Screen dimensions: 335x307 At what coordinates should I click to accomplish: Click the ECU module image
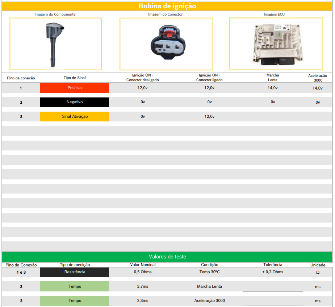click(276, 44)
